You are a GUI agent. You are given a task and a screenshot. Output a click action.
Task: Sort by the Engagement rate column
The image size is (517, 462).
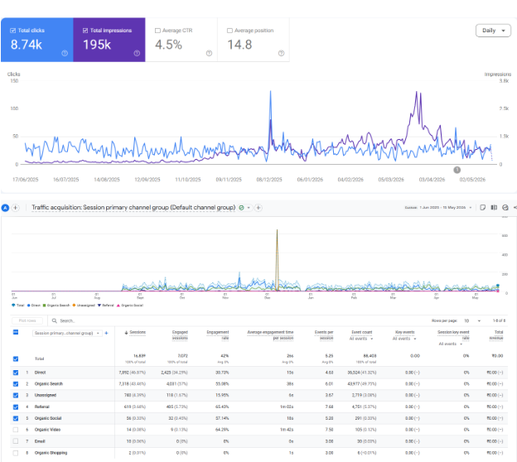click(218, 334)
